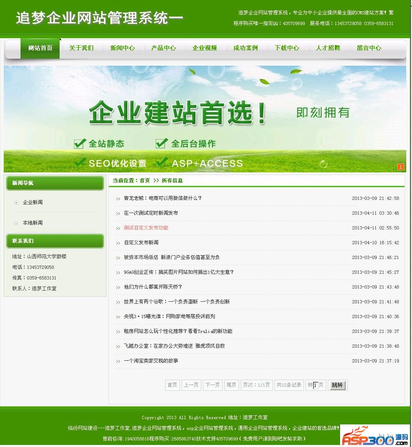
Task: Focus the page number input field
Action: coord(315,385)
